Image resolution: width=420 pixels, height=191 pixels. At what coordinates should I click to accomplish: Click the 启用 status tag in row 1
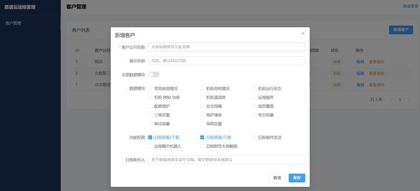(x=337, y=85)
